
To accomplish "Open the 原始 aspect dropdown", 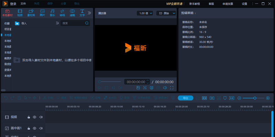I will 166,13.
